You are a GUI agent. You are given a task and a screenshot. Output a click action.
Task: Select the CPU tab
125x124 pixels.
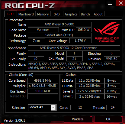pyautogui.click(x=11, y=14)
